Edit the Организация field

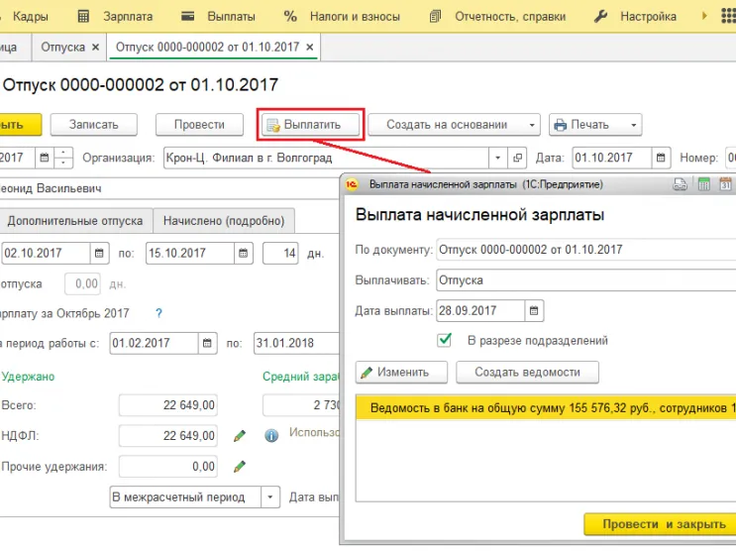tap(326, 158)
